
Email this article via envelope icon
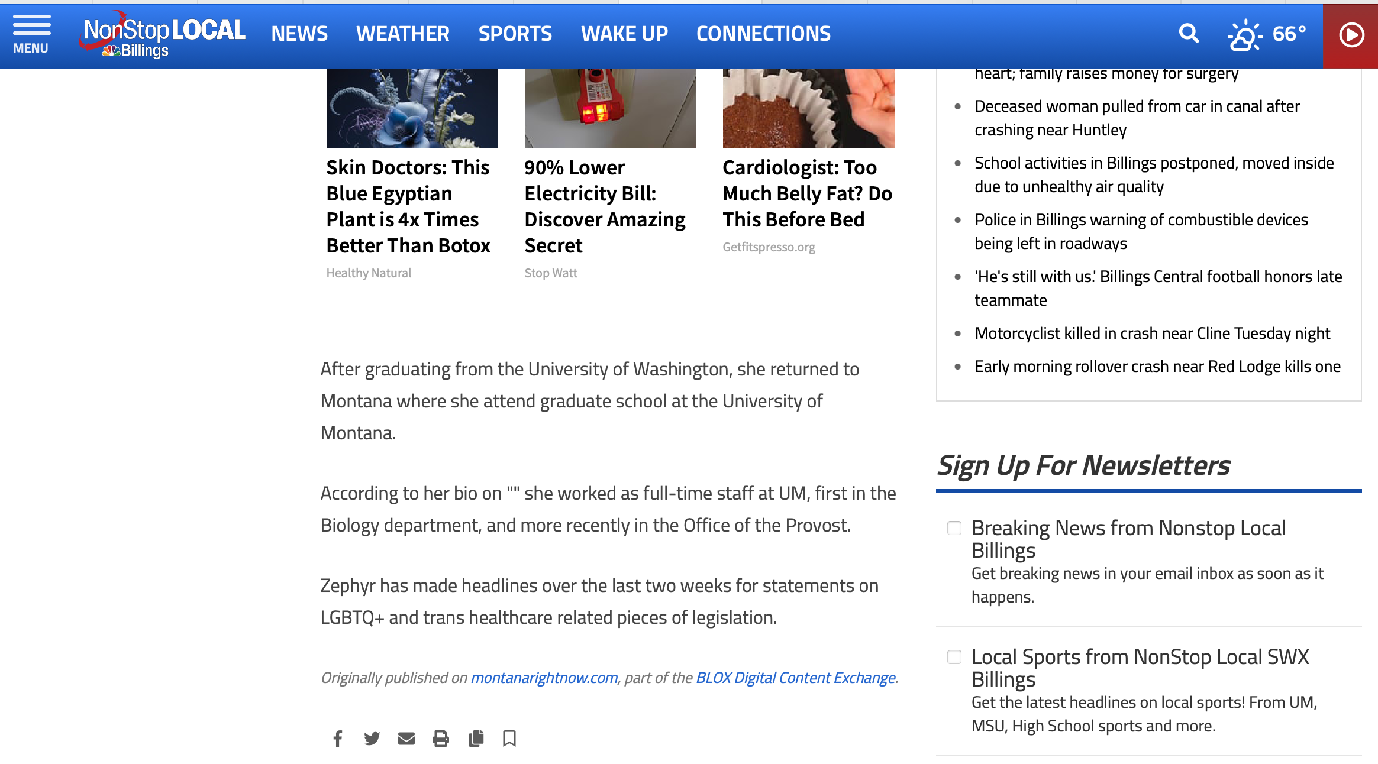(x=406, y=738)
